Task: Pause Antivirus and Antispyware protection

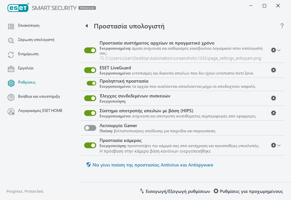Action: coord(152,165)
